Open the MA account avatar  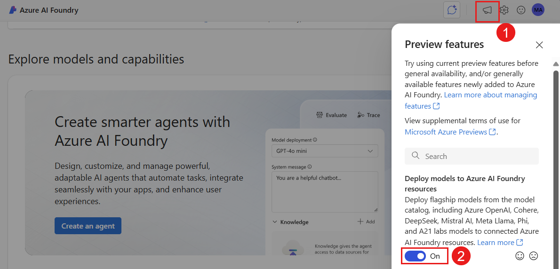click(x=538, y=10)
